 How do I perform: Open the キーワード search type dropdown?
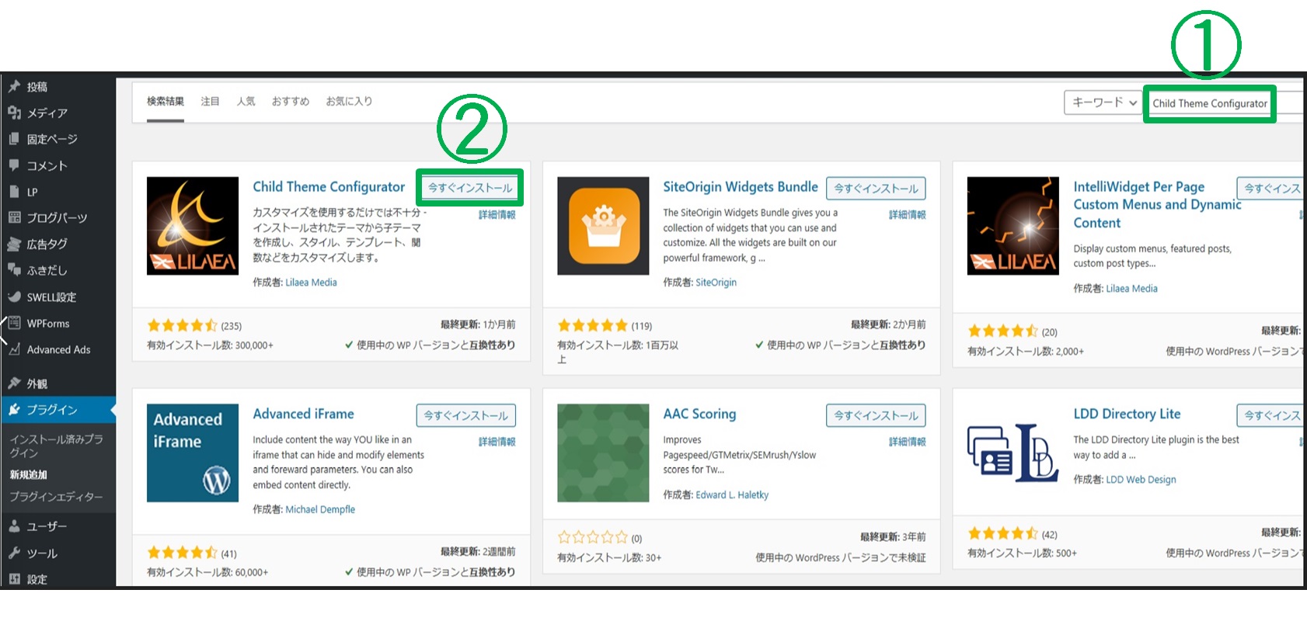[1103, 102]
